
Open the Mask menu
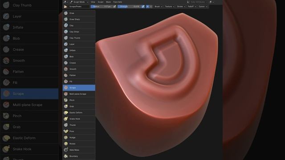(108, 2)
